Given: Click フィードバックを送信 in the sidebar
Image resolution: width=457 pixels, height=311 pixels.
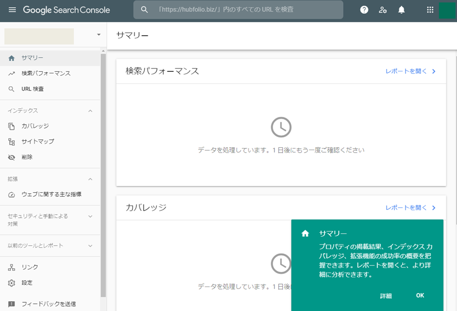Looking at the screenshot, I should [50, 304].
